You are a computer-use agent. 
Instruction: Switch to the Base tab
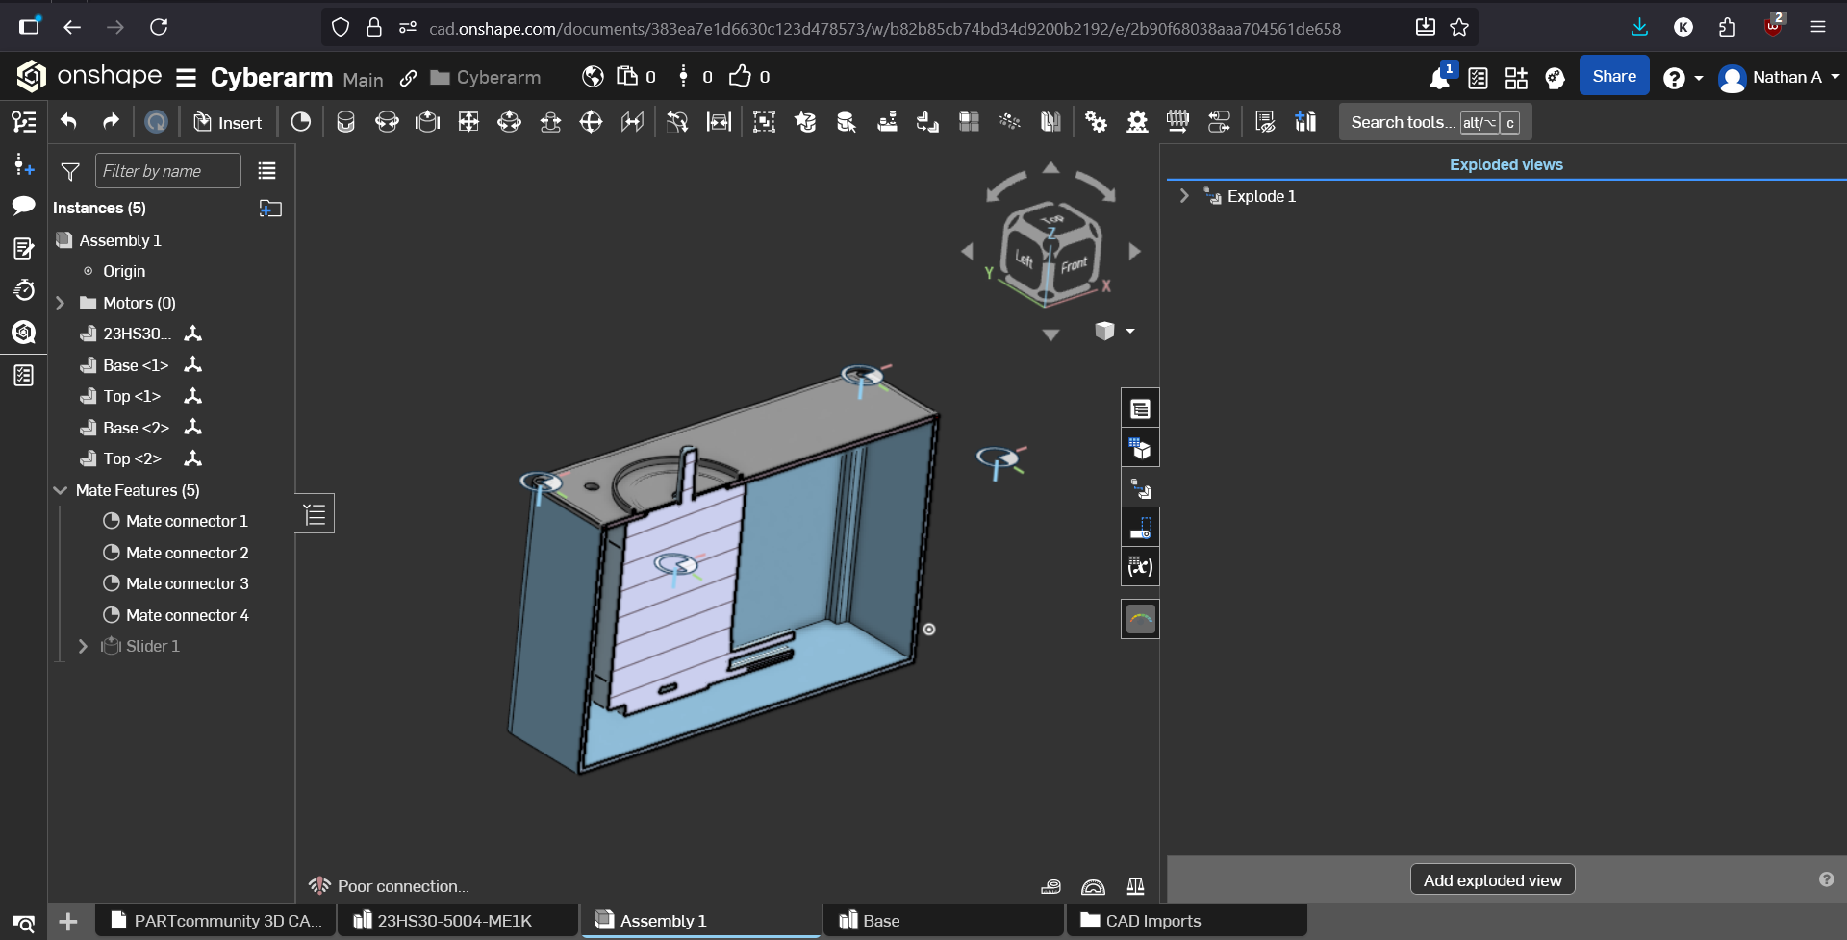pyautogui.click(x=880, y=921)
